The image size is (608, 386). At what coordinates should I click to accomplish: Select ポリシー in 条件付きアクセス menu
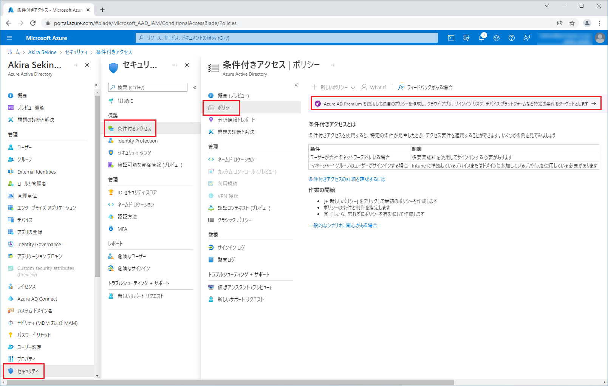coord(251,108)
